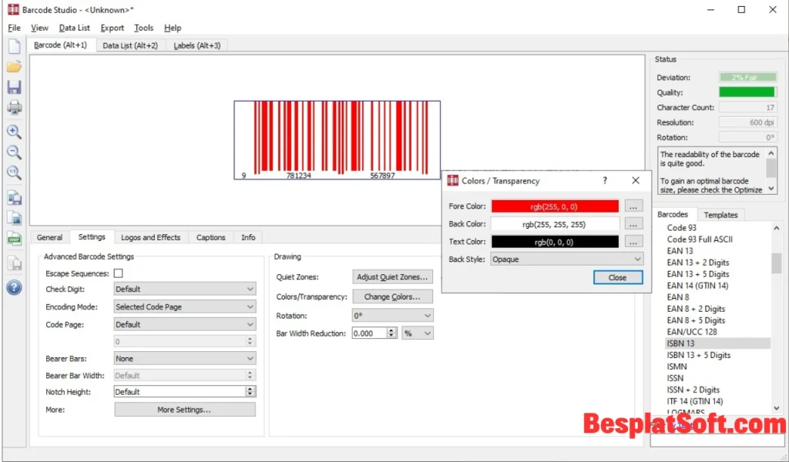Click the Adjust Quiet Zones button
This screenshot has width=789, height=462.
coord(392,276)
